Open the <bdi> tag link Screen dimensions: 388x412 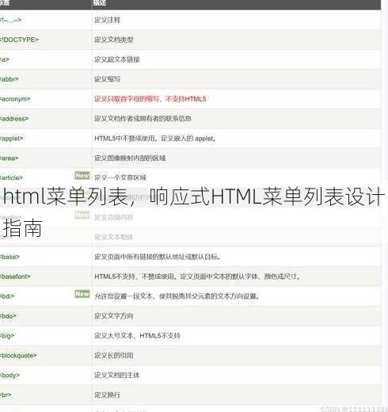pos(7,296)
